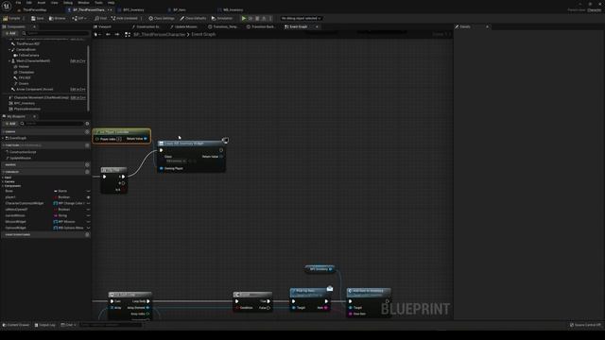This screenshot has height=340, width=605.
Task: Open the Edit menu
Action: (29, 2)
